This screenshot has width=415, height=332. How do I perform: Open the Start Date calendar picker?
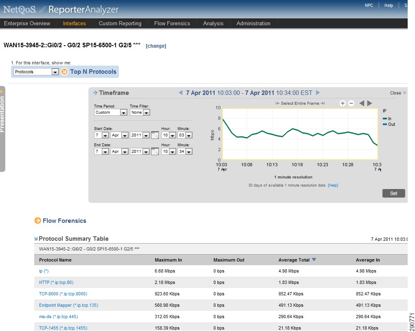tap(155, 135)
